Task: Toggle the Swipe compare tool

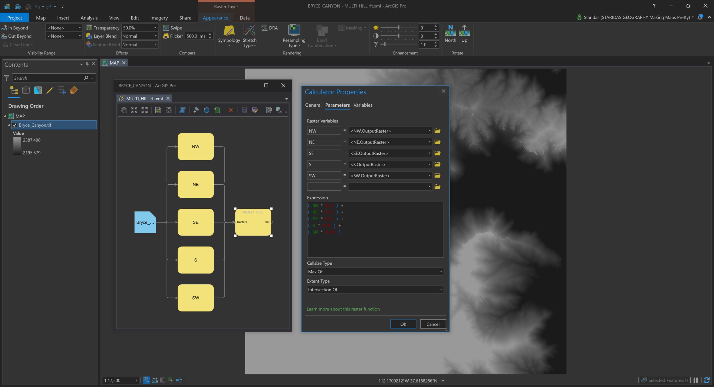Action: [173, 28]
